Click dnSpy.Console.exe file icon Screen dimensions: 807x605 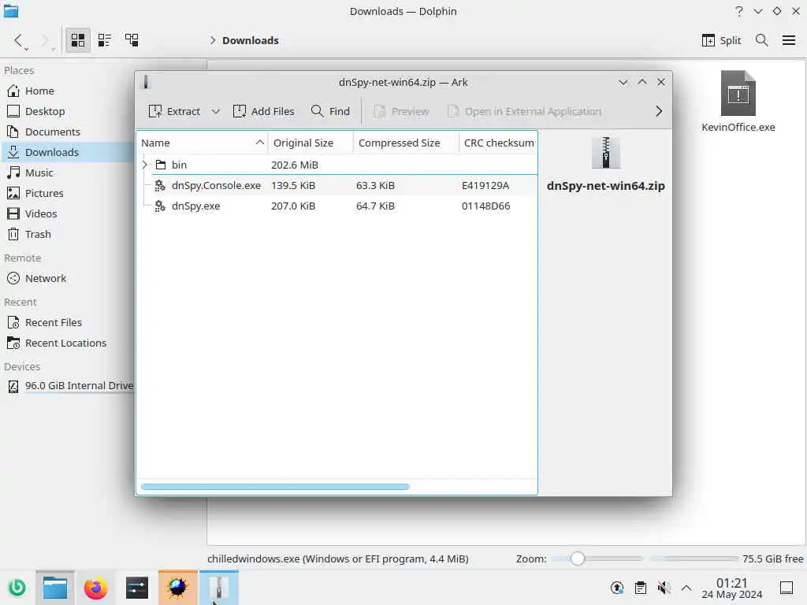(x=160, y=185)
